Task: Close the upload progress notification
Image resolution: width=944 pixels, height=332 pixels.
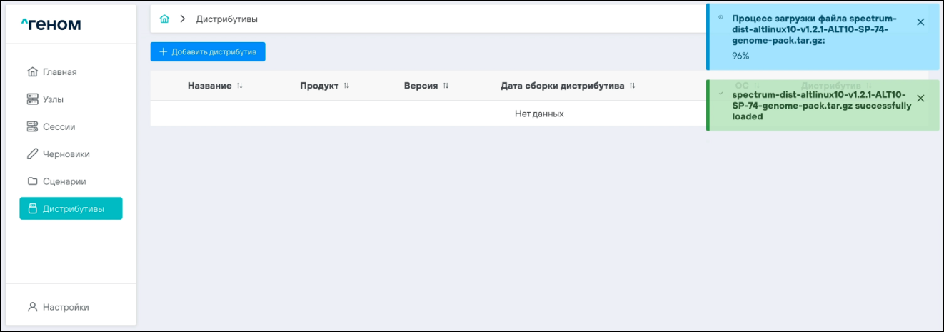Action: pos(920,22)
